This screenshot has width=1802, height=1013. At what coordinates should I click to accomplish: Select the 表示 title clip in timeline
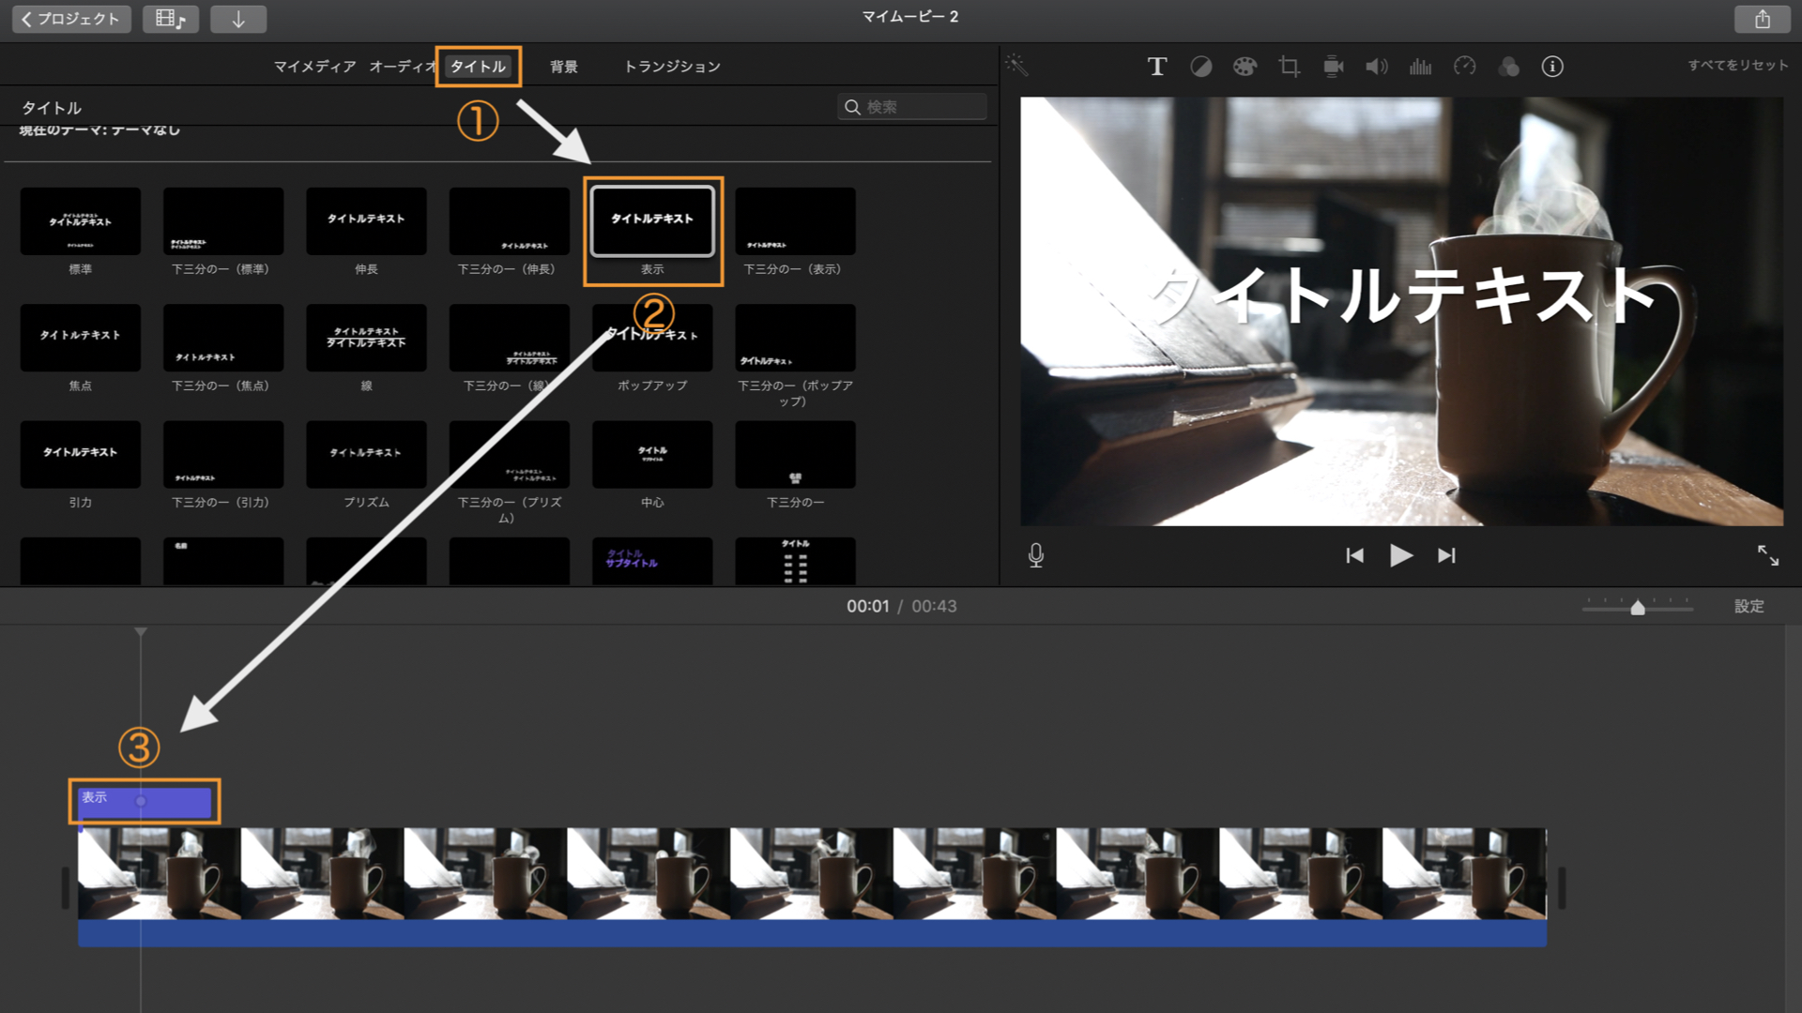click(x=145, y=802)
